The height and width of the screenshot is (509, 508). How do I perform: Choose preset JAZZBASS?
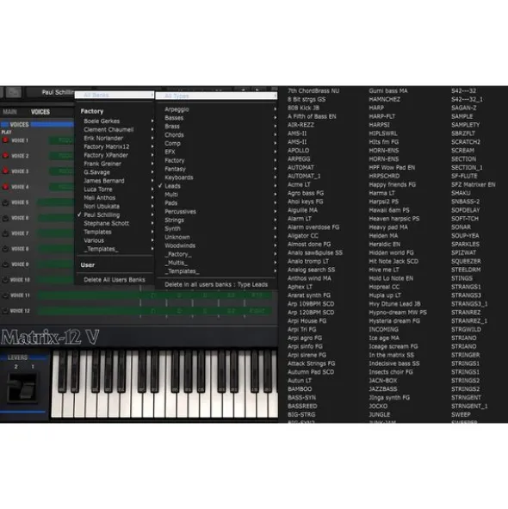pyautogui.click(x=382, y=389)
